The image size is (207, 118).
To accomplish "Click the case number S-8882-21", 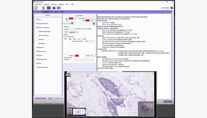I will [x=47, y=12].
